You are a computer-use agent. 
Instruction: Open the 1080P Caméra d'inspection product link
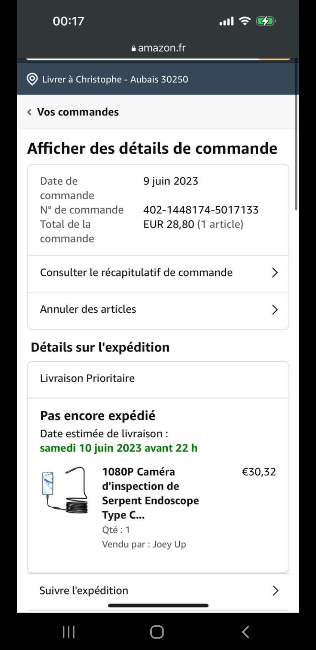click(x=150, y=493)
